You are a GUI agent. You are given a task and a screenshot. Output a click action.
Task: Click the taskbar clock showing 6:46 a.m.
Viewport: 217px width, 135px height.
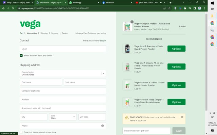point(212,124)
